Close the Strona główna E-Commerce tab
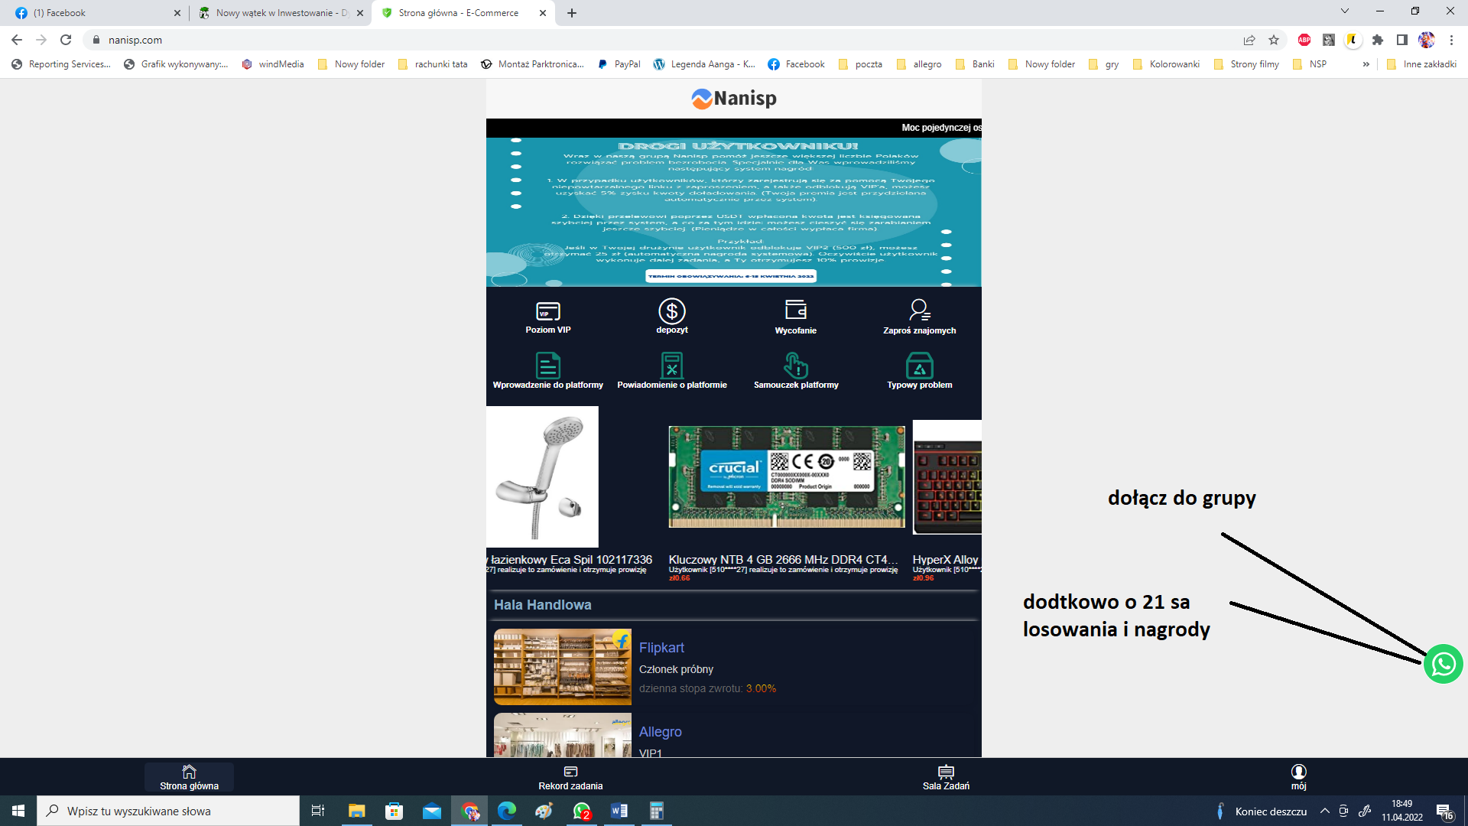 pos(543,13)
